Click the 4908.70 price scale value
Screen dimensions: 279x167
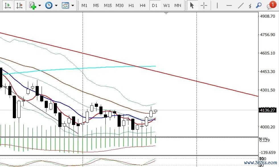[x=267, y=16]
